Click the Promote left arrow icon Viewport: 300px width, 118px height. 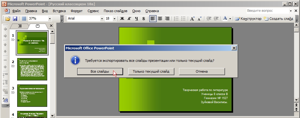click(x=5, y=29)
